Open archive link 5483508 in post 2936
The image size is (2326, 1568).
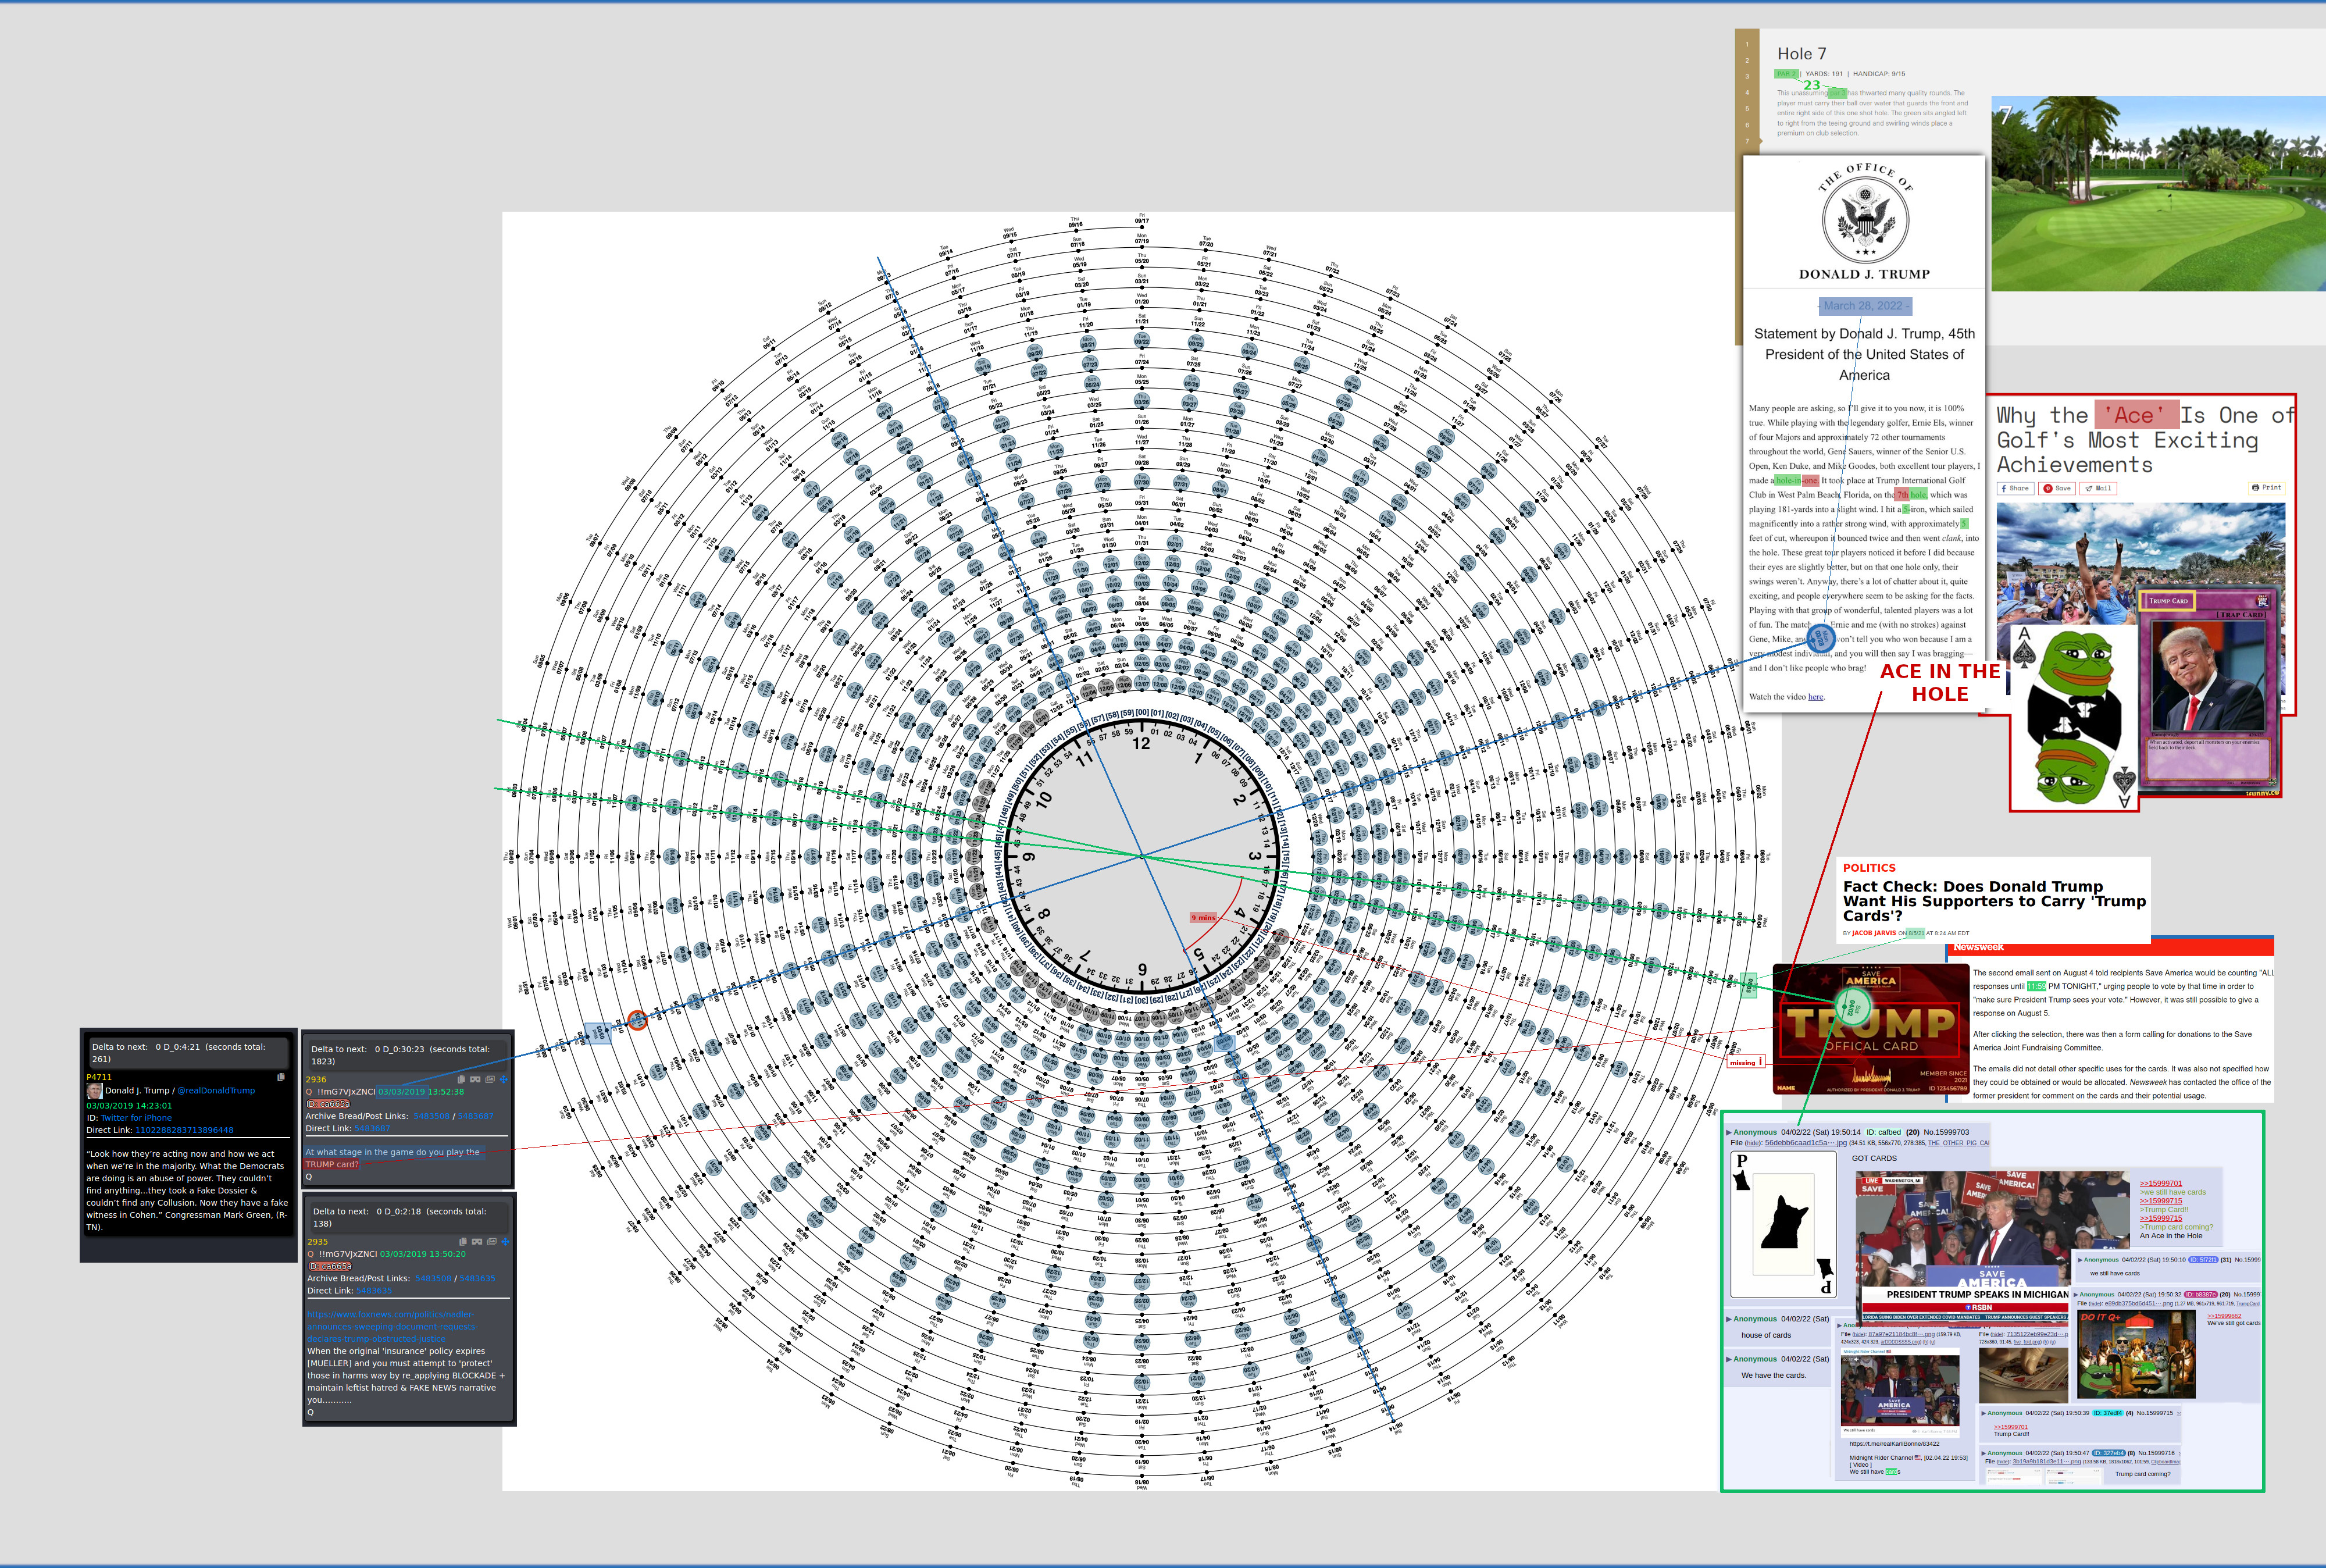(x=432, y=1116)
